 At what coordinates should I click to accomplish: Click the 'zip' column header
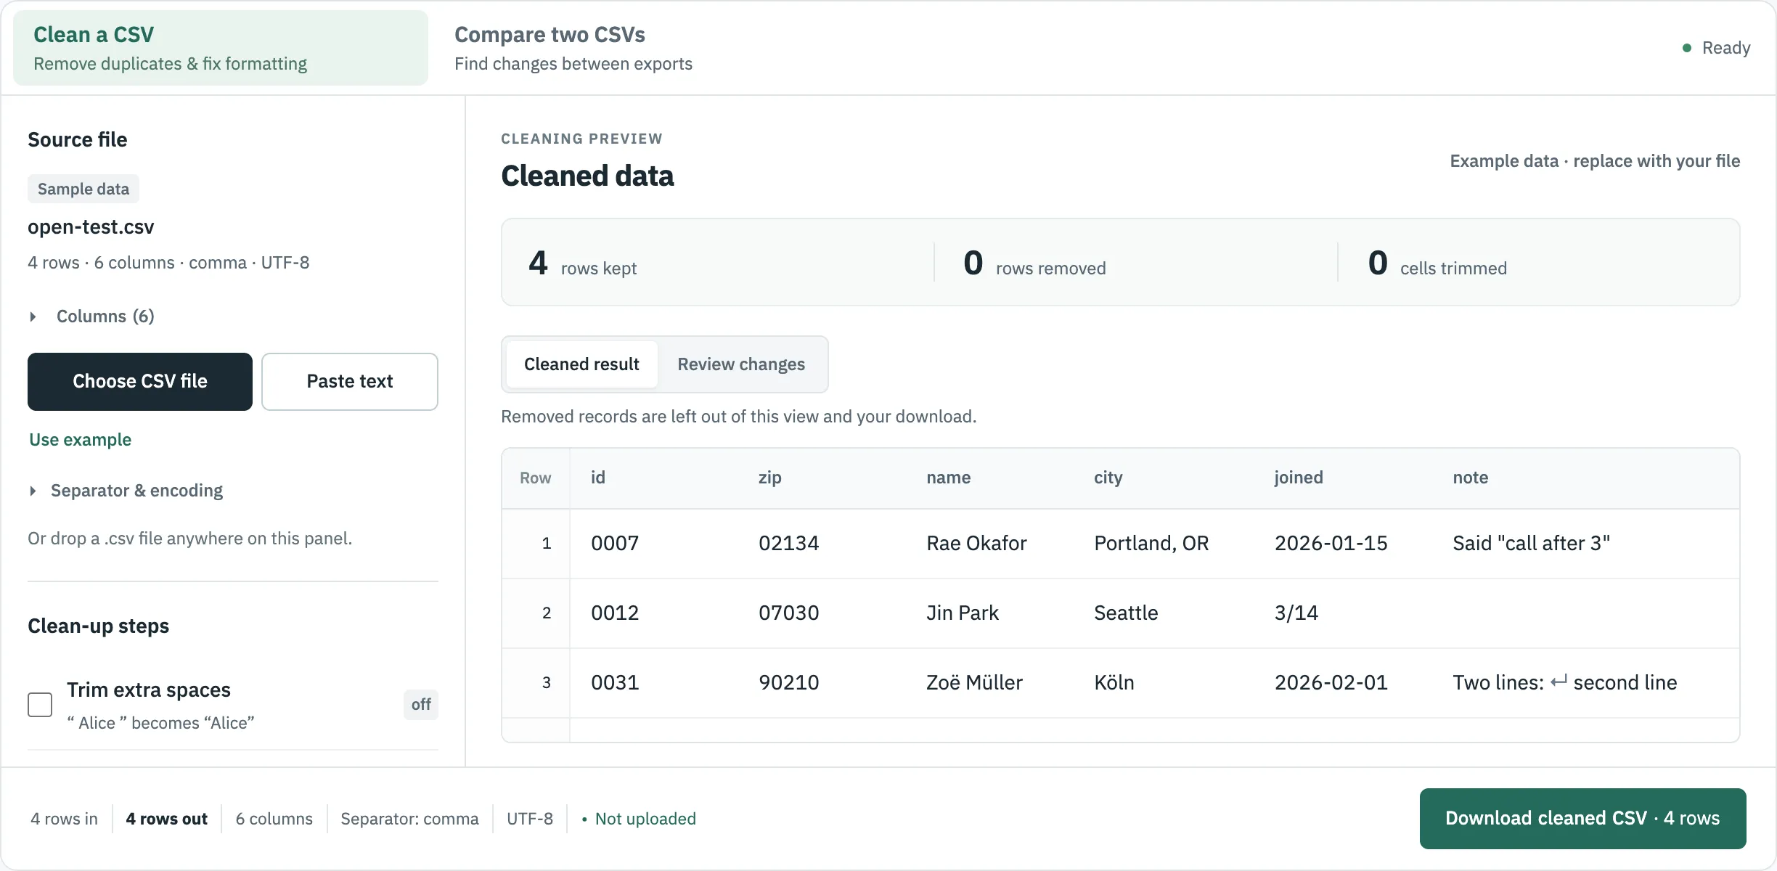click(x=770, y=478)
